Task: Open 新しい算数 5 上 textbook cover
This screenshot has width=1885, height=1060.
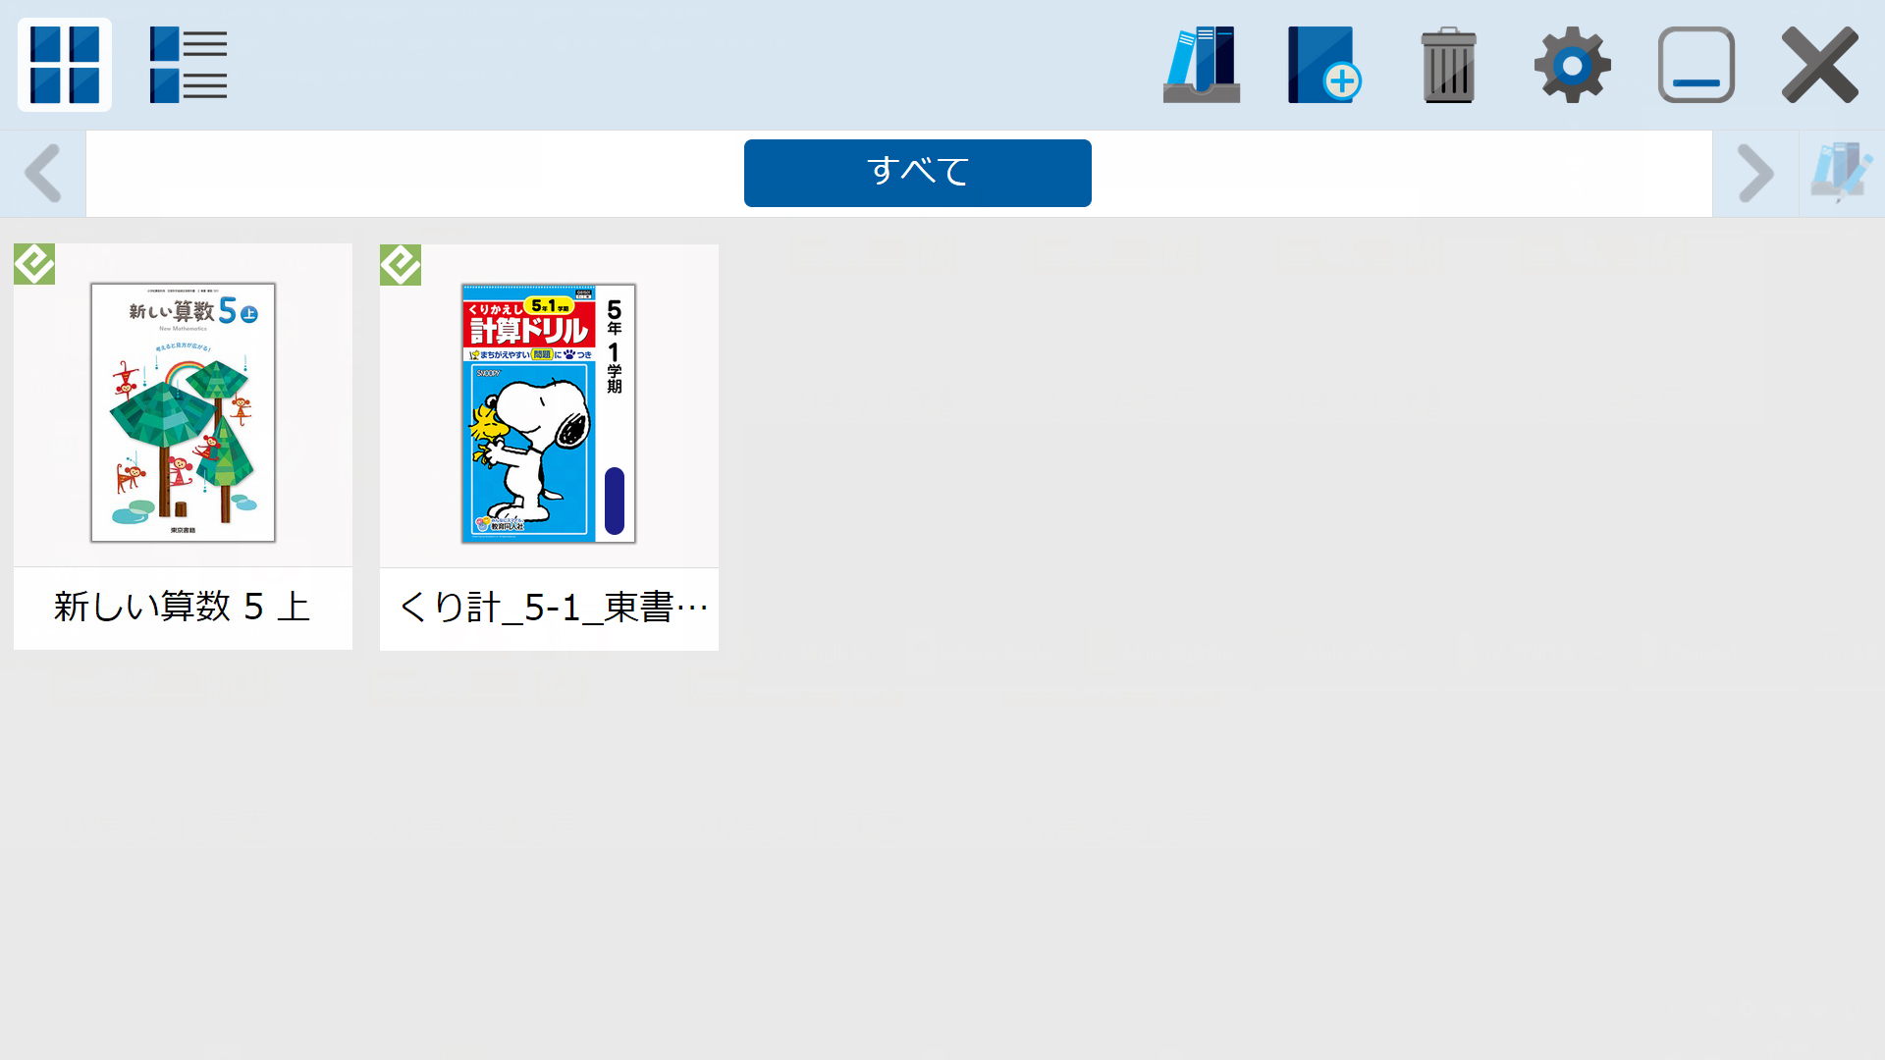Action: [x=183, y=412]
